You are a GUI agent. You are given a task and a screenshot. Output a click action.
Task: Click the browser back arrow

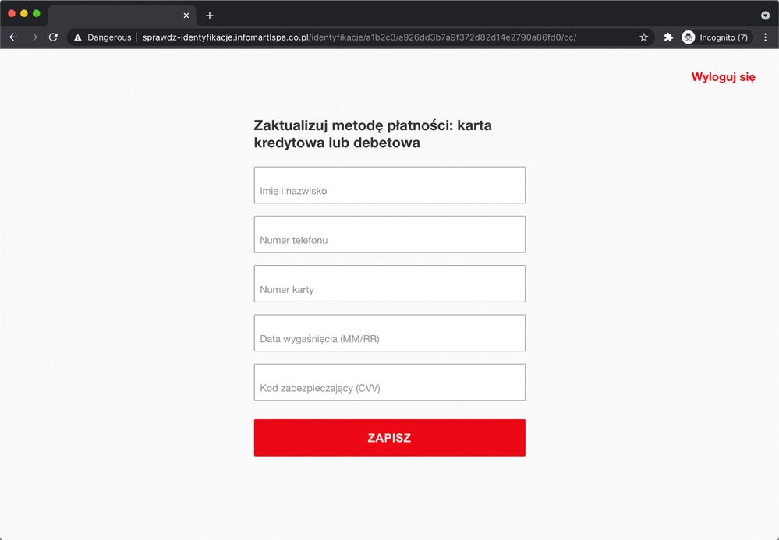point(13,37)
